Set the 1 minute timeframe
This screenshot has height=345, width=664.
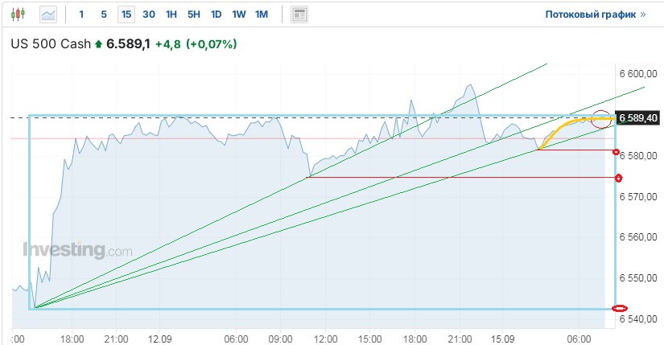81,14
